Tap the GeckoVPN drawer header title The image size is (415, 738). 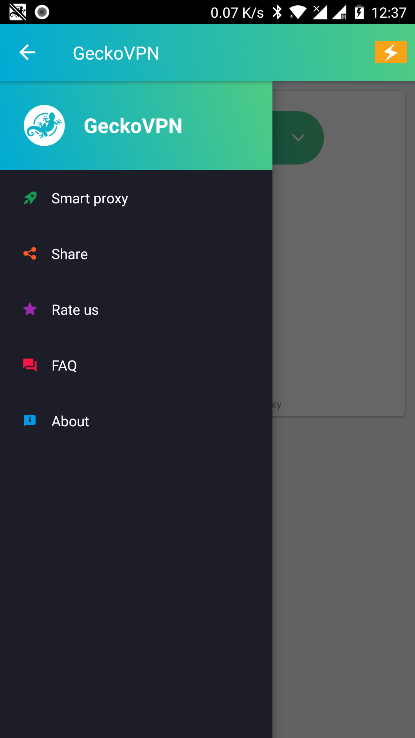click(x=133, y=126)
